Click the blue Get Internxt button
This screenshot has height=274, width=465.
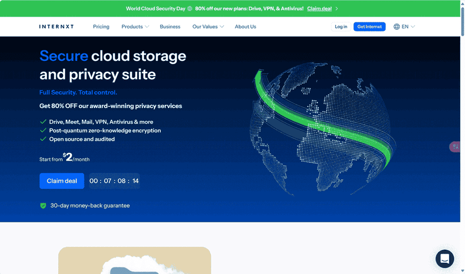369,27
